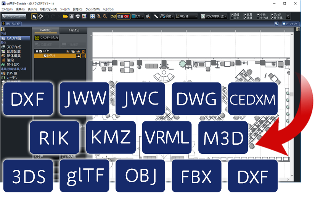Click the メインメニューへ button
315x200 pixels.
[14, 16]
